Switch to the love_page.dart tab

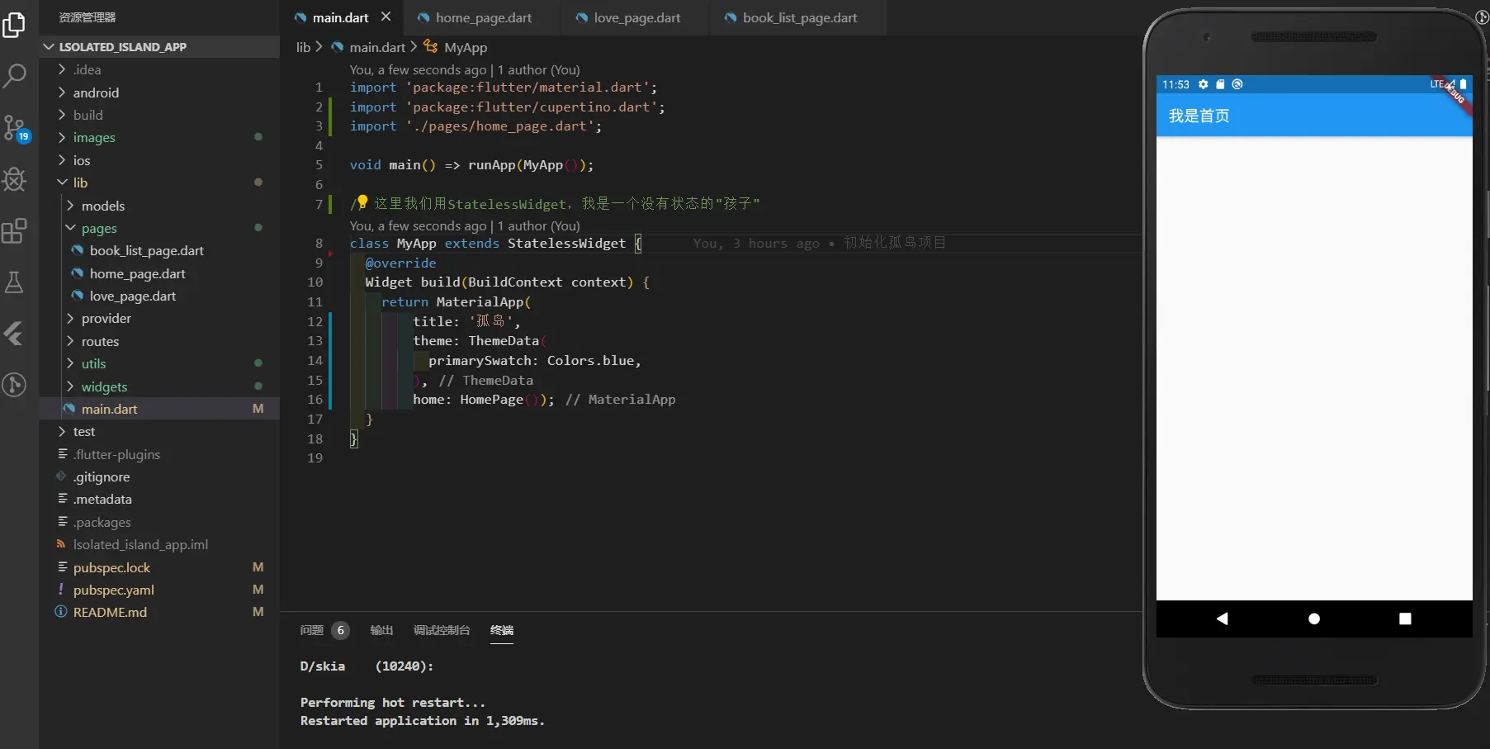(636, 17)
